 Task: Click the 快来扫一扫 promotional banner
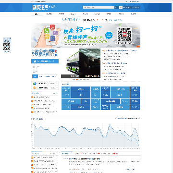(86, 35)
